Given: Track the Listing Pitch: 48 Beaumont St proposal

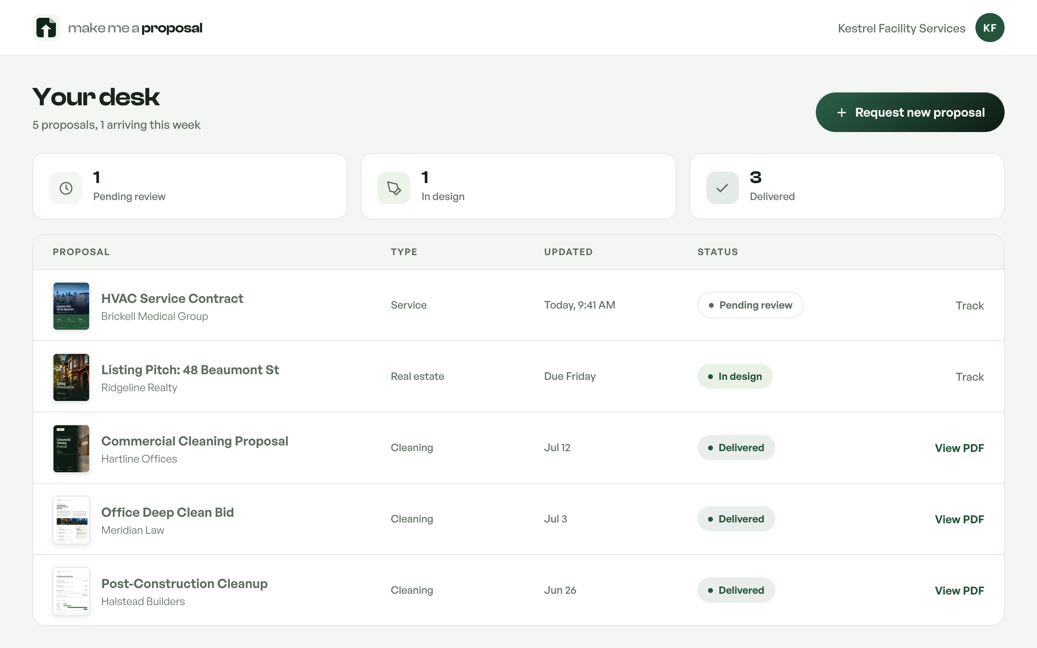Looking at the screenshot, I should point(970,377).
